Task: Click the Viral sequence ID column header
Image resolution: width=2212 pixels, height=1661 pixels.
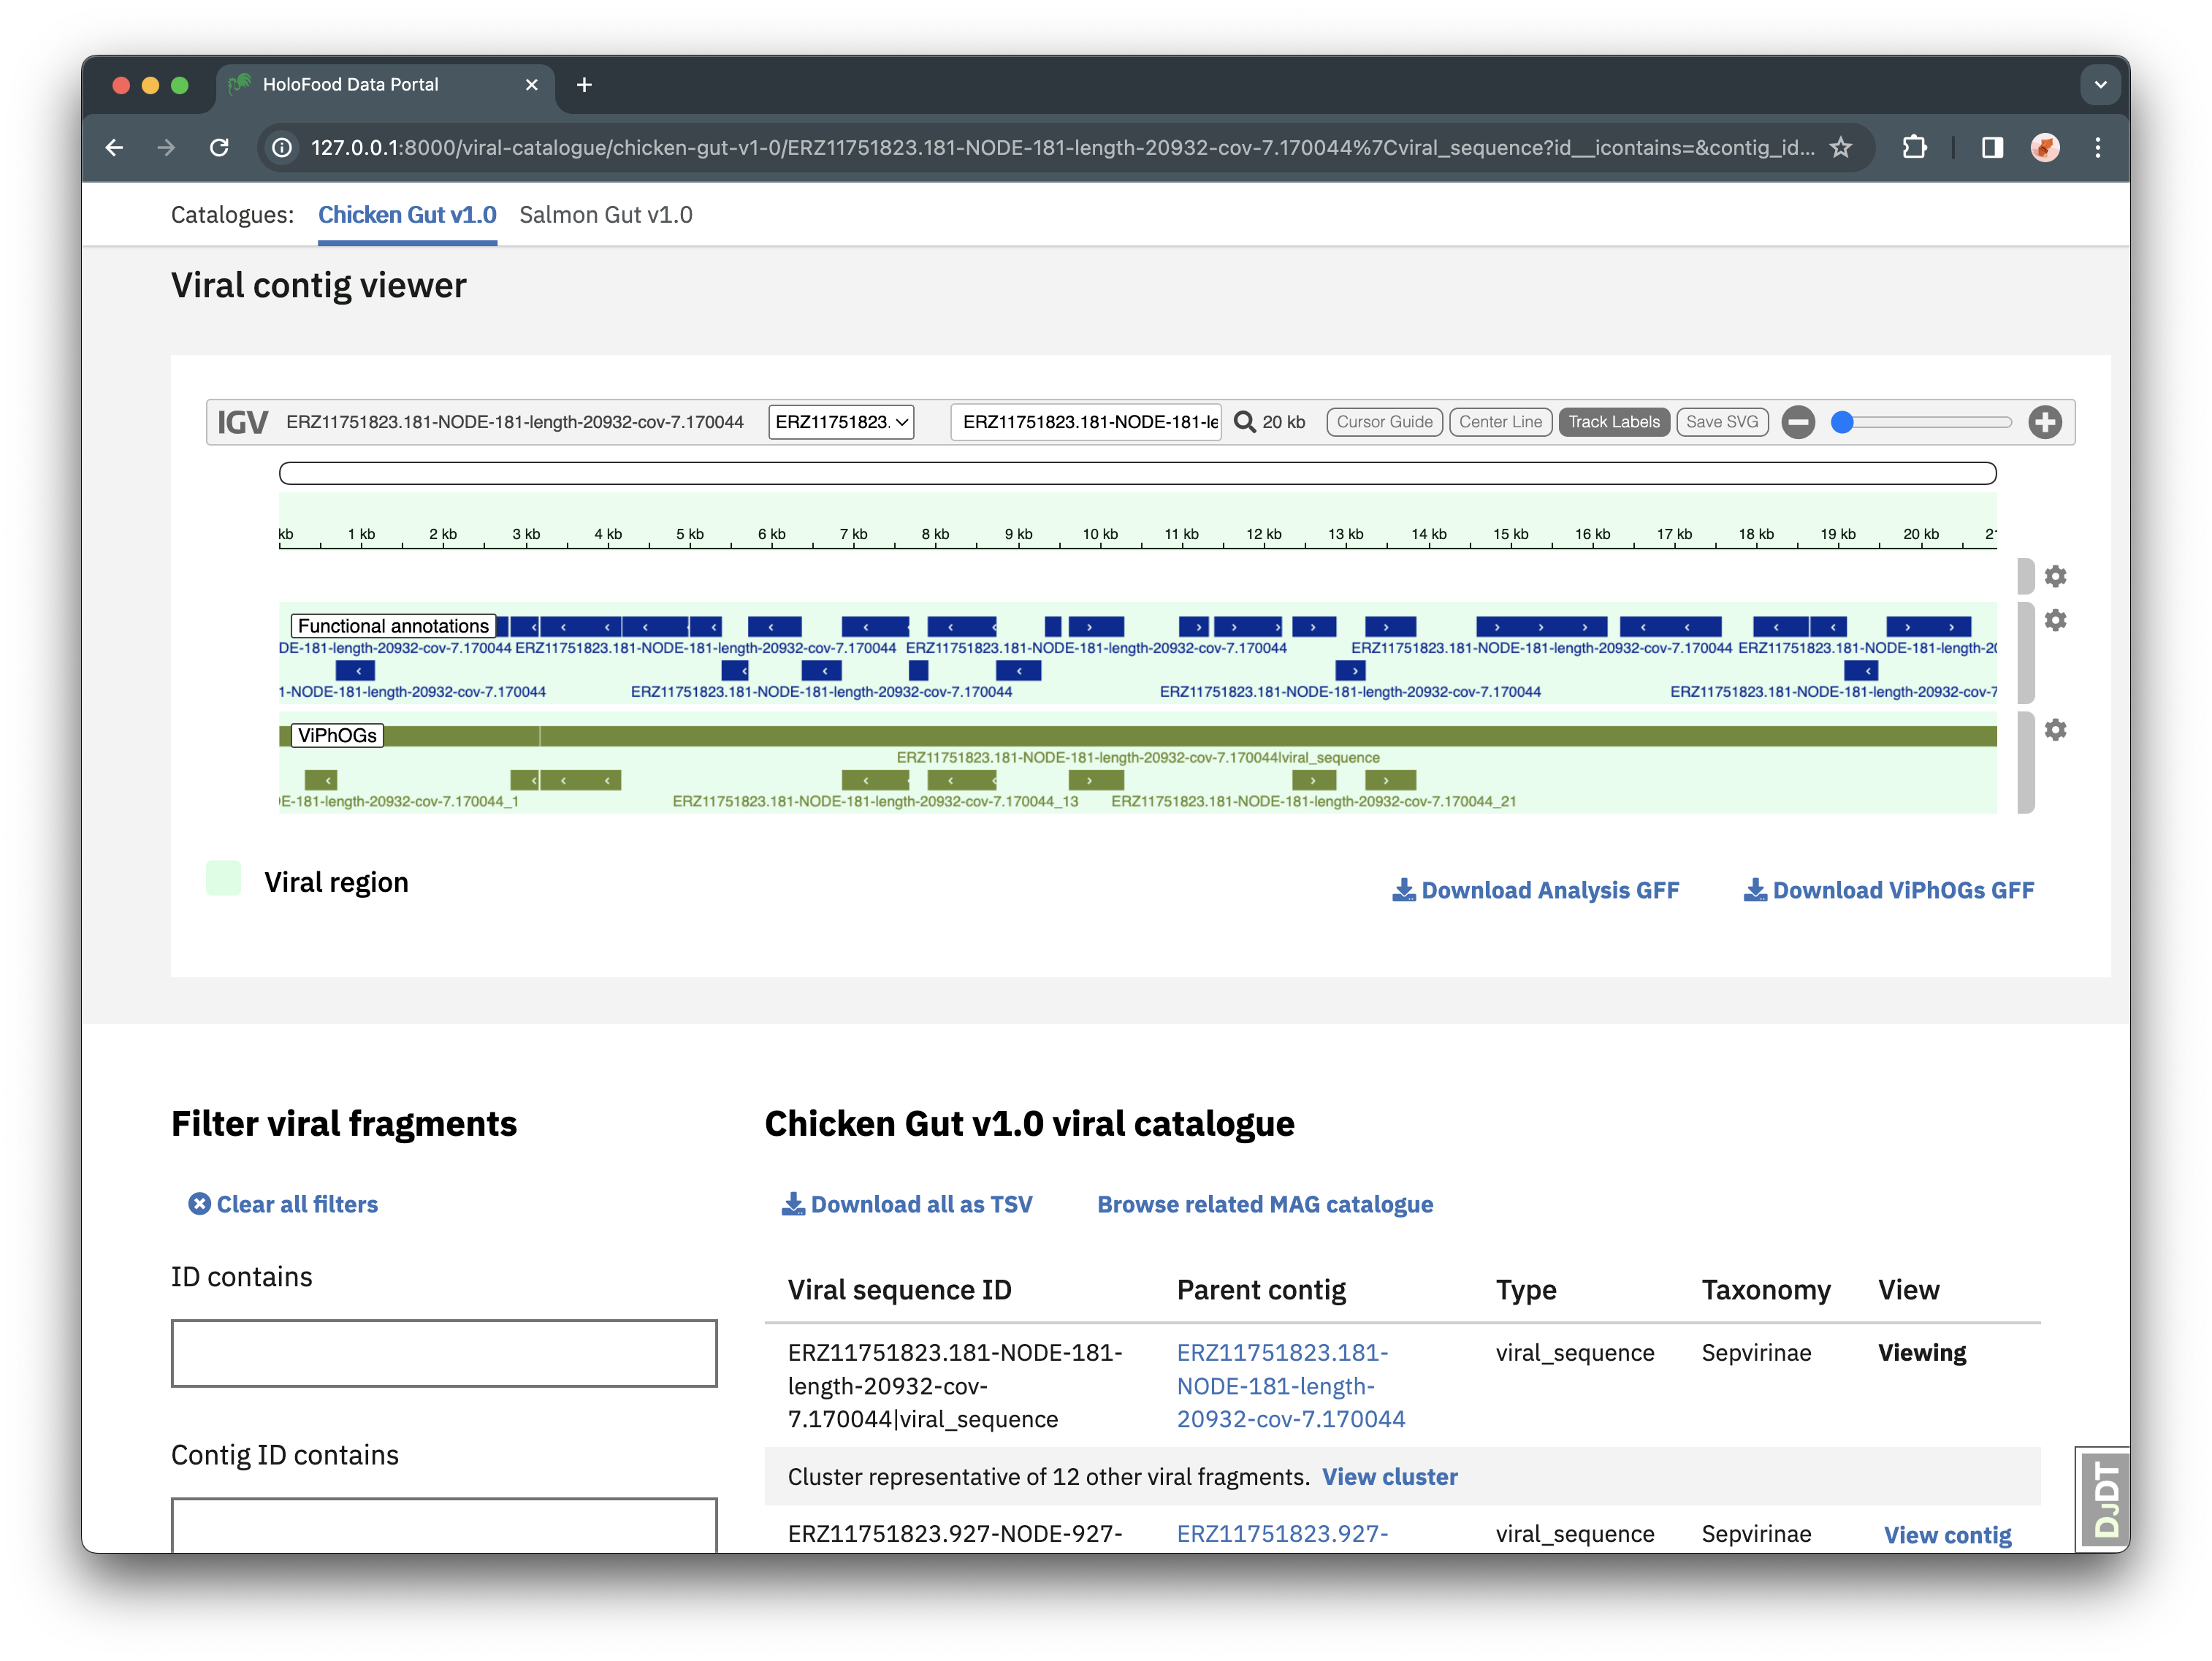Action: click(899, 1290)
